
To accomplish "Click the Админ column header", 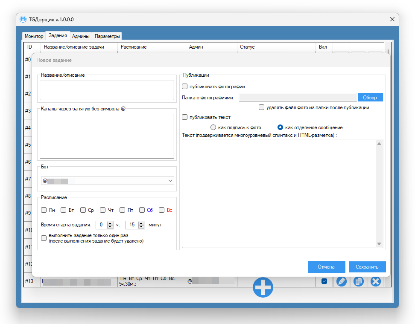I will (x=211, y=47).
